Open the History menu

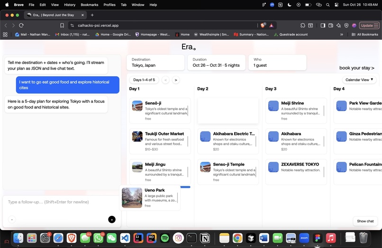[70, 5]
